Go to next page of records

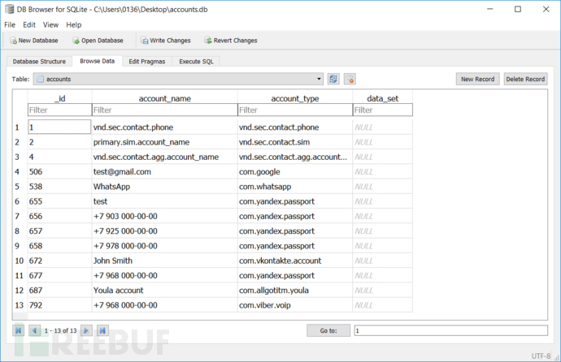tap(86, 330)
